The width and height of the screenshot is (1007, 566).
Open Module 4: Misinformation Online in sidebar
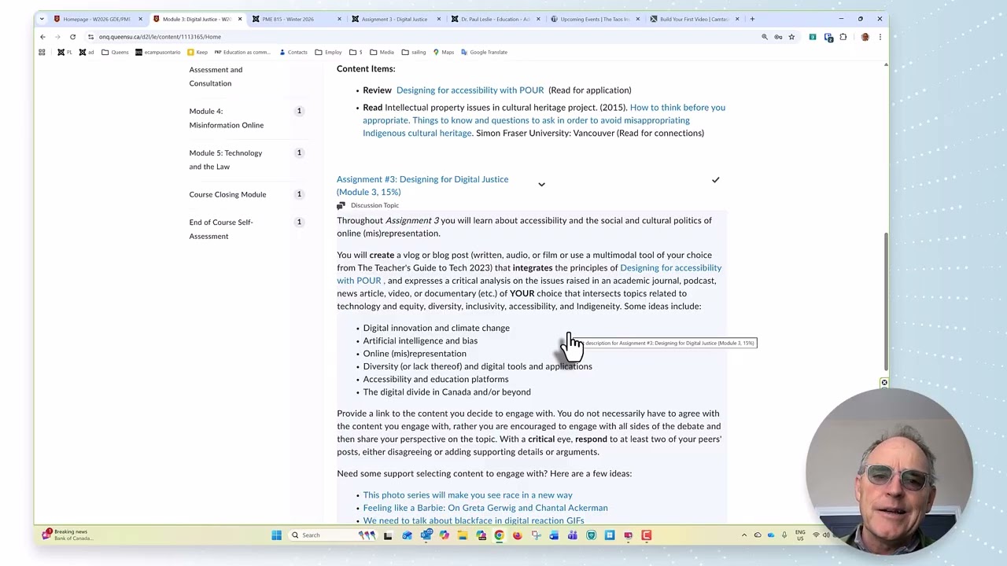click(x=227, y=118)
